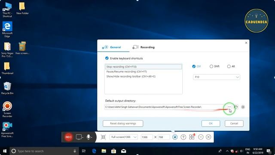Open the volume control in system tray
Screen dimensions: 275x155
coord(241,151)
